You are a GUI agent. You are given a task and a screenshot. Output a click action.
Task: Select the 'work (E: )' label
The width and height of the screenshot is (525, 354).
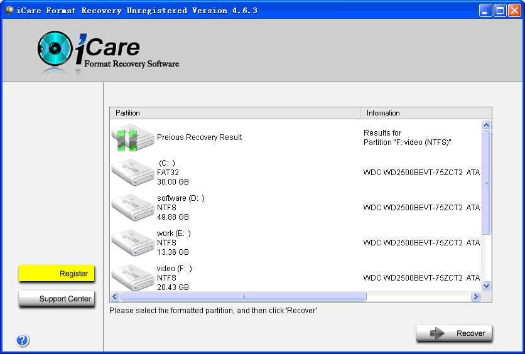click(x=174, y=233)
